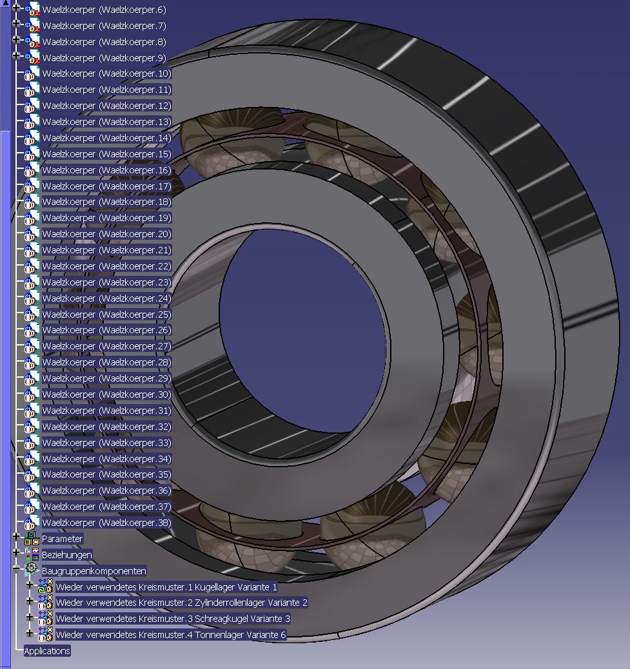The width and height of the screenshot is (630, 669).
Task: Click the Waelzkoerper.10 deactivated part icon
Action: pos(32,73)
